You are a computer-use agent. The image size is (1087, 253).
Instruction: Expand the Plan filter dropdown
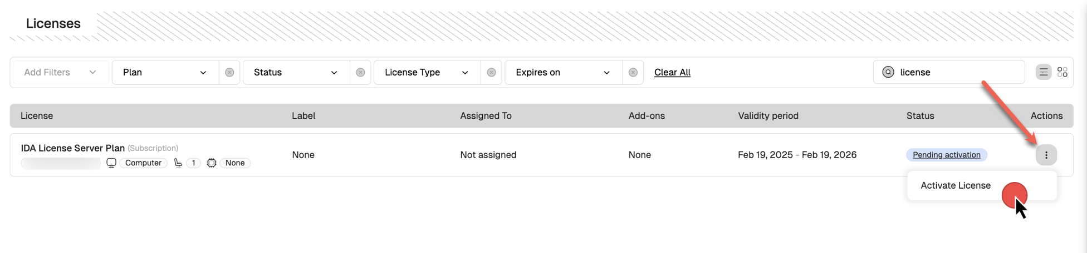[165, 73]
